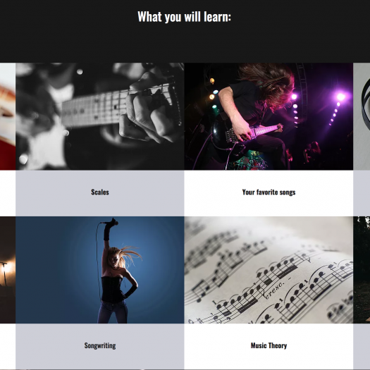Select the cropped red guitar image at left edge
This screenshot has height=370, width=370.
point(8,116)
